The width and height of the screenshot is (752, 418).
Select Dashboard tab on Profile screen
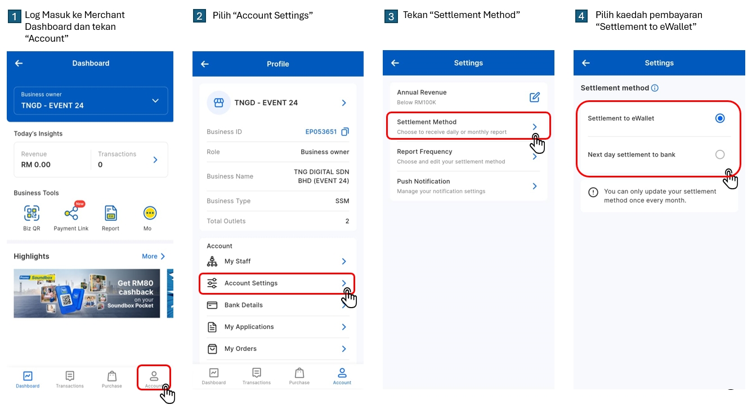214,376
